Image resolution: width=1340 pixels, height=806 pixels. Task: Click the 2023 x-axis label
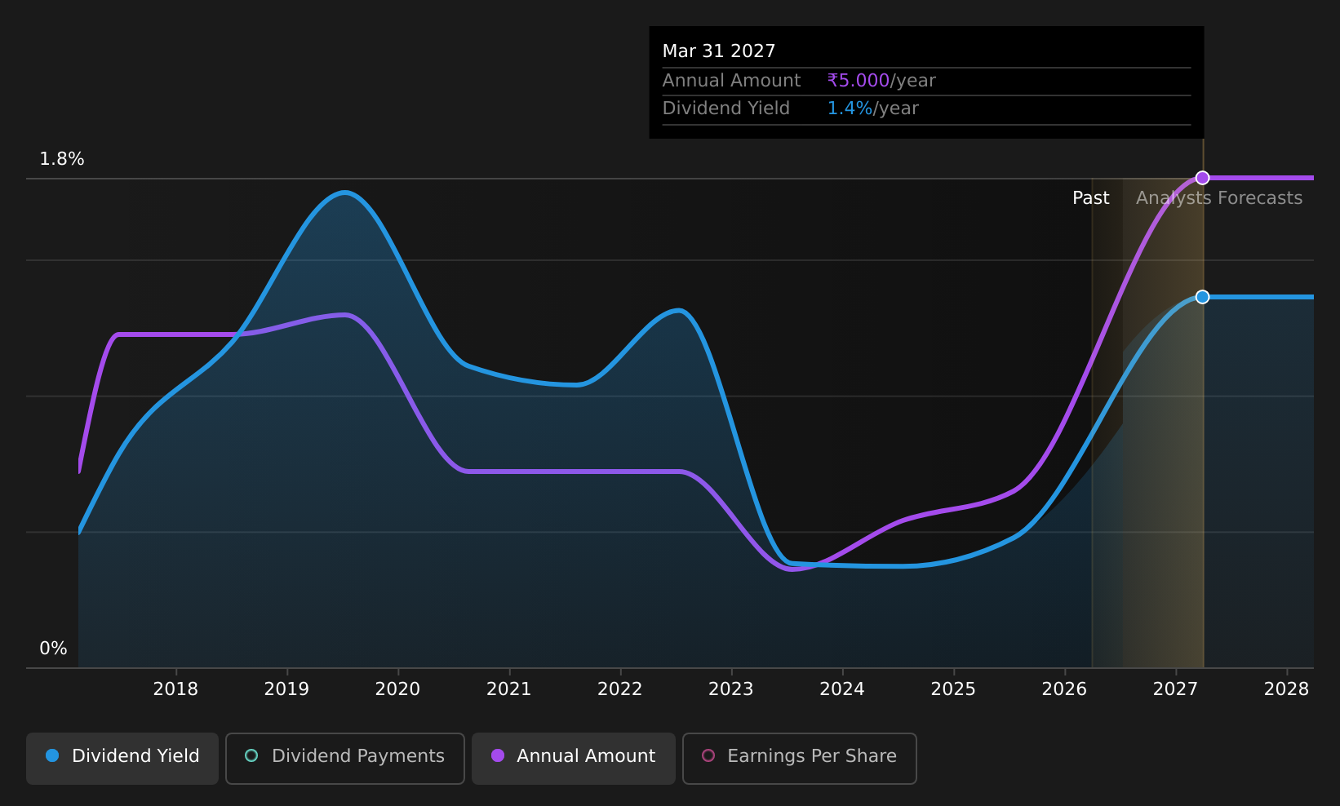pyautogui.click(x=731, y=689)
